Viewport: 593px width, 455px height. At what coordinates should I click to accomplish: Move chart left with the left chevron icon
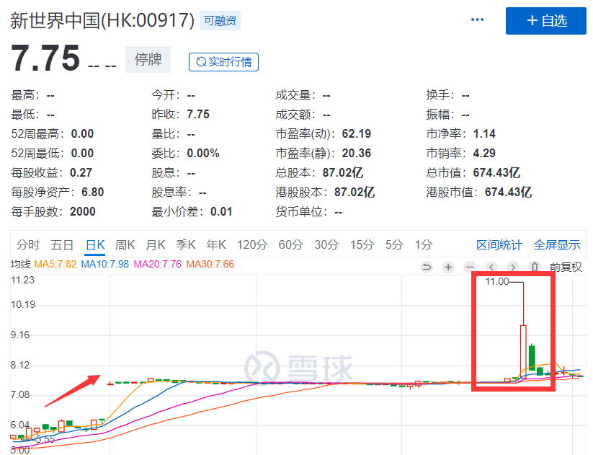tap(491, 268)
